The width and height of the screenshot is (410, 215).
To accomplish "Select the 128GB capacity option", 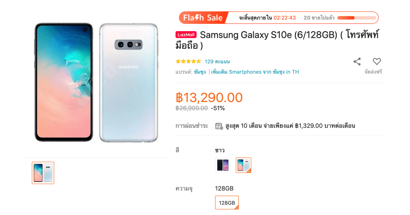I will [227, 202].
